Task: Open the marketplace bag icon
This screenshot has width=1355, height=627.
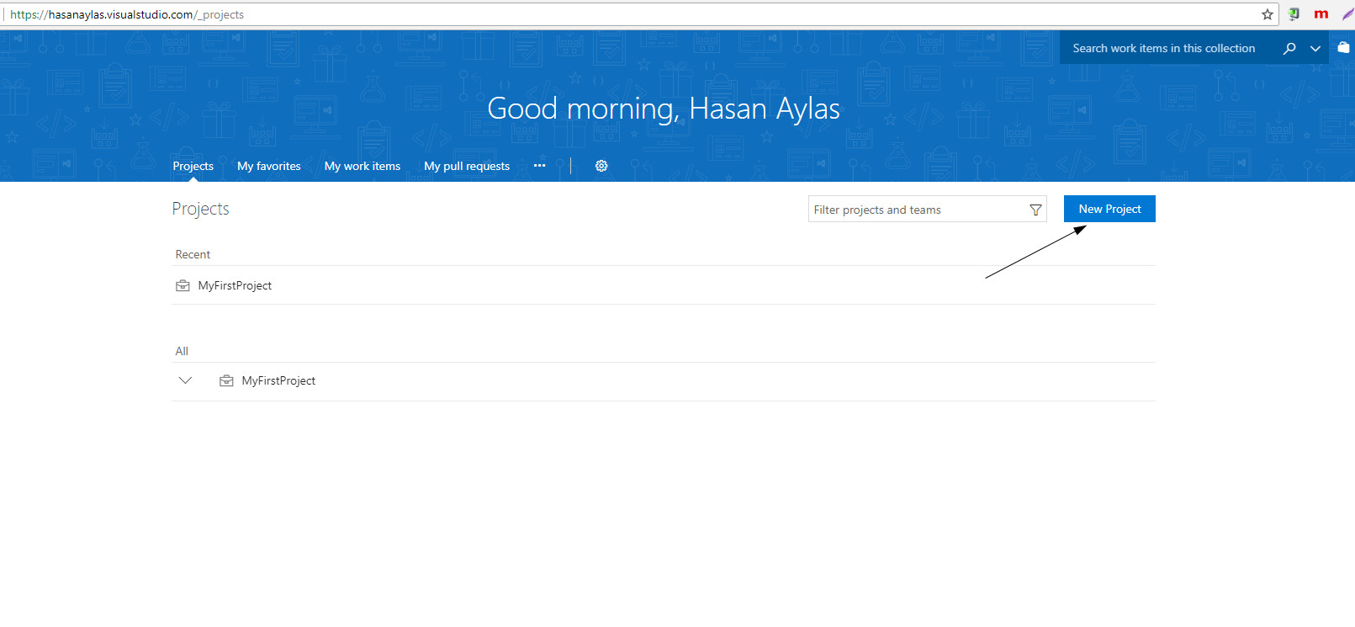Action: (1343, 47)
